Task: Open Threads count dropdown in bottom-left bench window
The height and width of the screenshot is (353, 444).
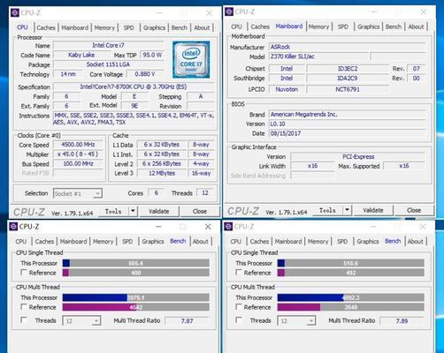Action: point(81,321)
